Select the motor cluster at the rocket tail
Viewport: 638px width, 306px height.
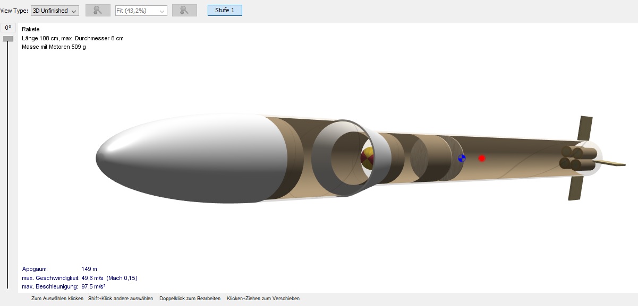tap(578, 159)
